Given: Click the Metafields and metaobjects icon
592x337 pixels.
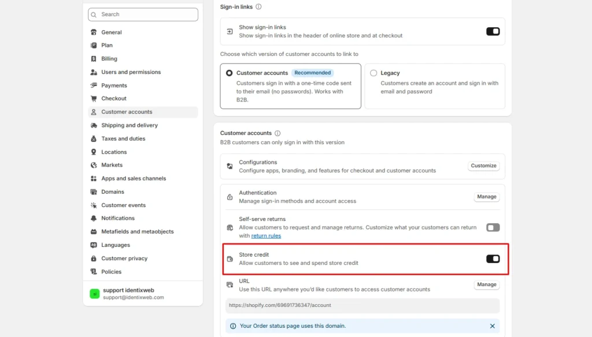Looking at the screenshot, I should tap(94, 231).
